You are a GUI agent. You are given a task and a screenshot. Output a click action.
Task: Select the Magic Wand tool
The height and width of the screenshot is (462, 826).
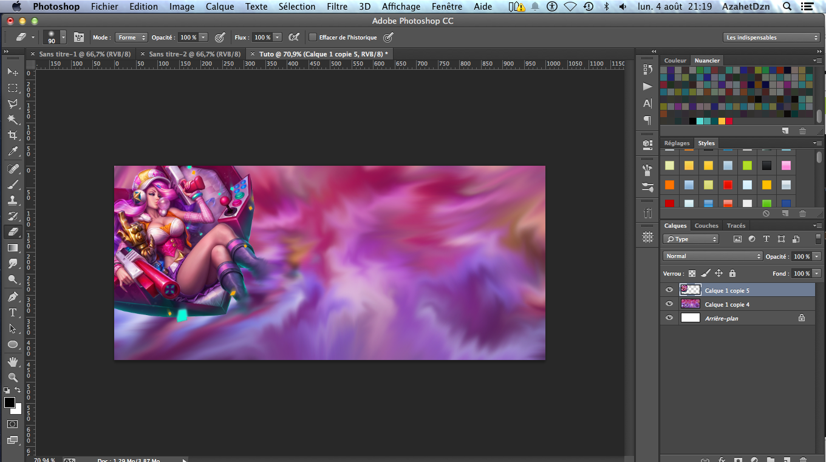pos(12,120)
